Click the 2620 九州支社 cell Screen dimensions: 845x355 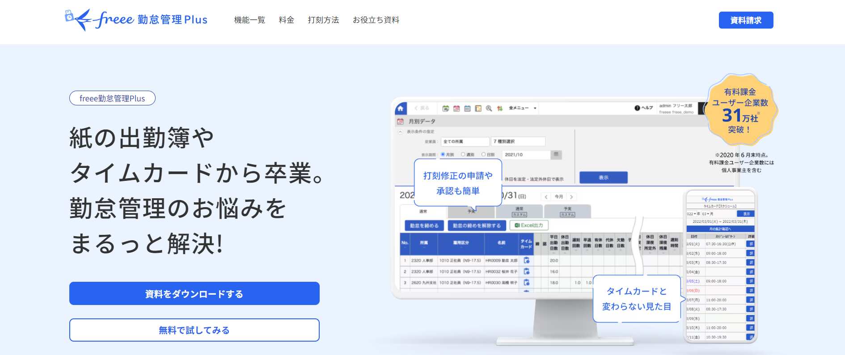point(423,283)
